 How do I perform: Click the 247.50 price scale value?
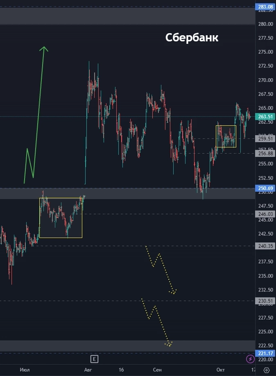point(265,206)
